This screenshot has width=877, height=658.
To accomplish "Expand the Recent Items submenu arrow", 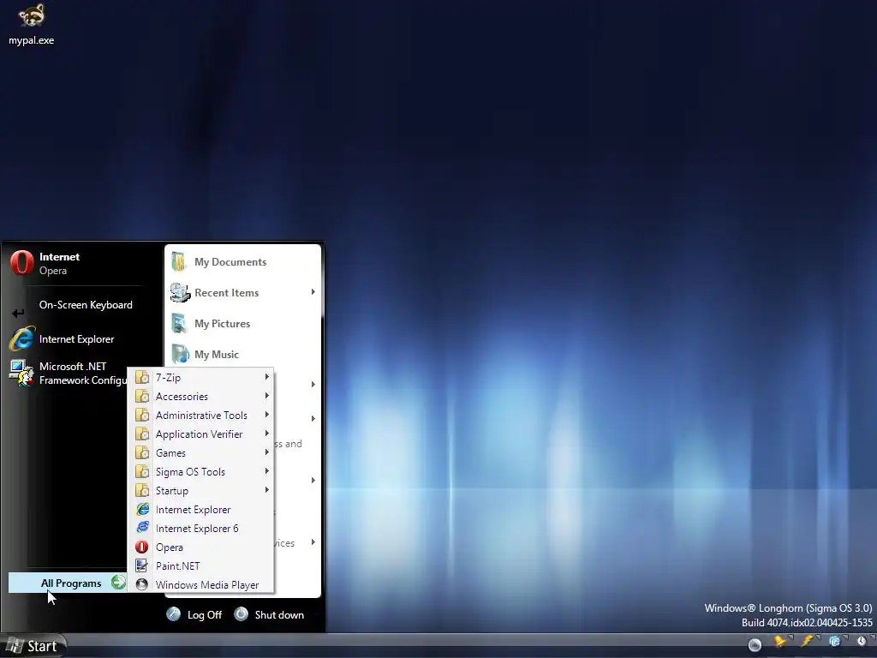I will coord(313,292).
